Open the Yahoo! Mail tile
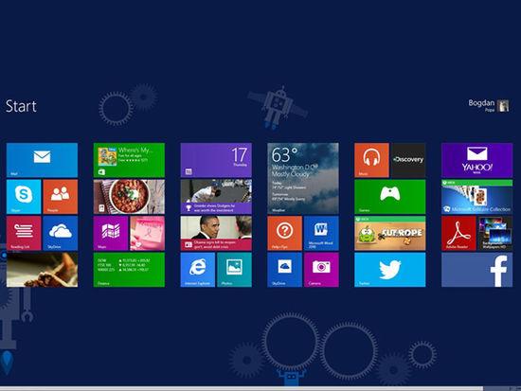This screenshot has height=391, width=521. (x=476, y=160)
